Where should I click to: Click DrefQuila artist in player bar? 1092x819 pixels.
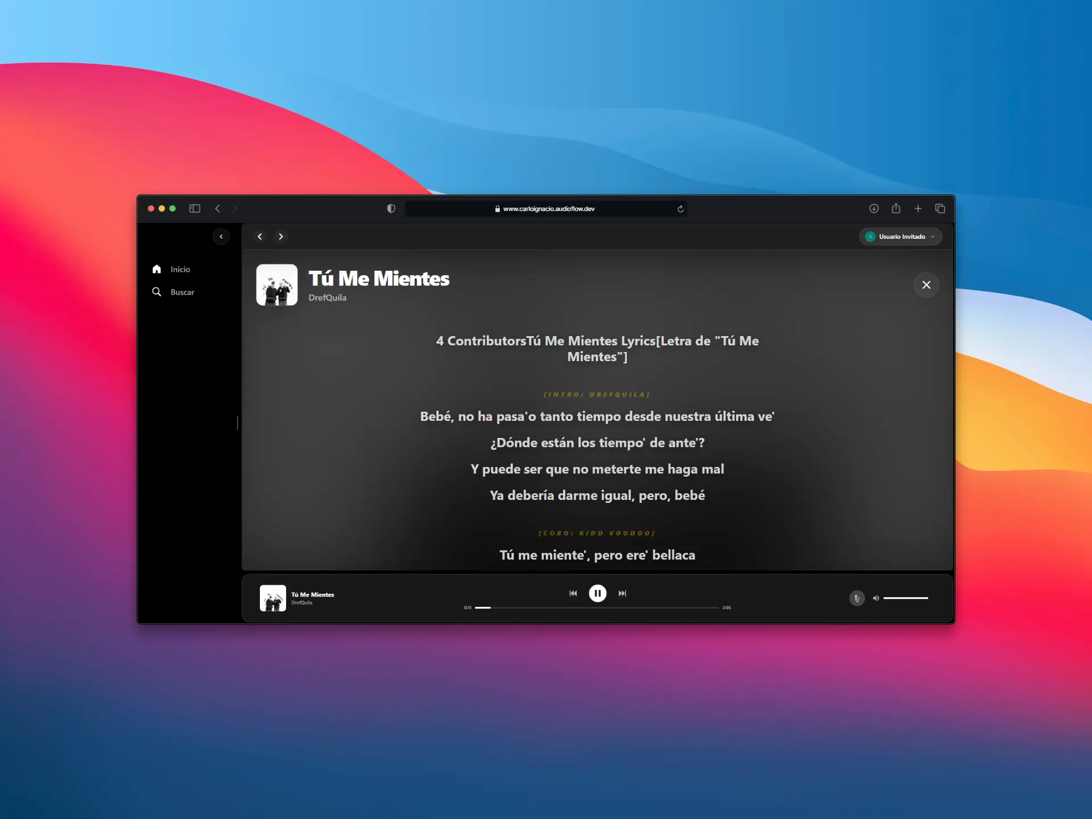(302, 603)
